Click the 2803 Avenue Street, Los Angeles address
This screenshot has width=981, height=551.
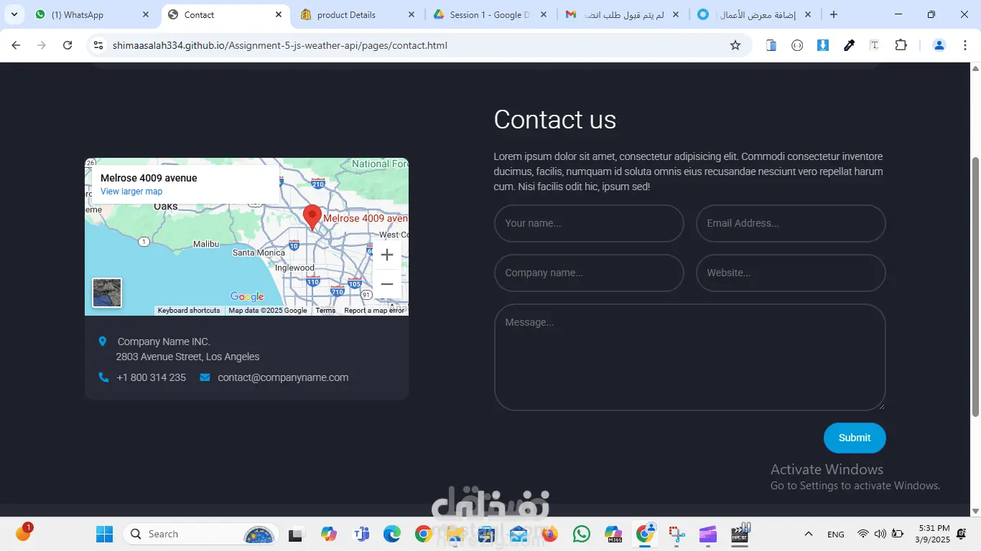coord(188,357)
